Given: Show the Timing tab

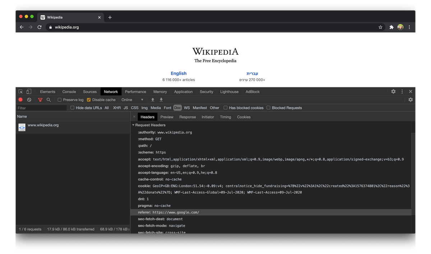Looking at the screenshot, I should [226, 117].
